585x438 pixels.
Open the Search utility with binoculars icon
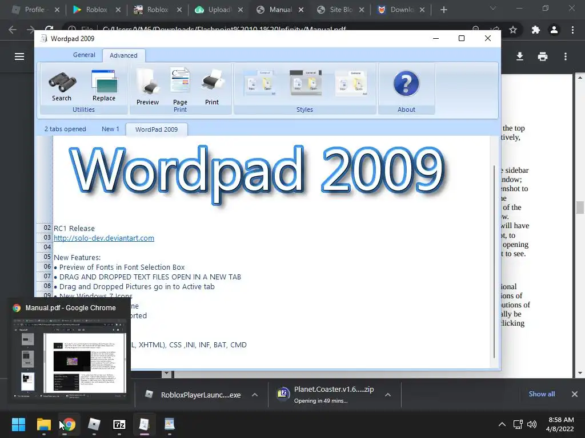point(62,87)
